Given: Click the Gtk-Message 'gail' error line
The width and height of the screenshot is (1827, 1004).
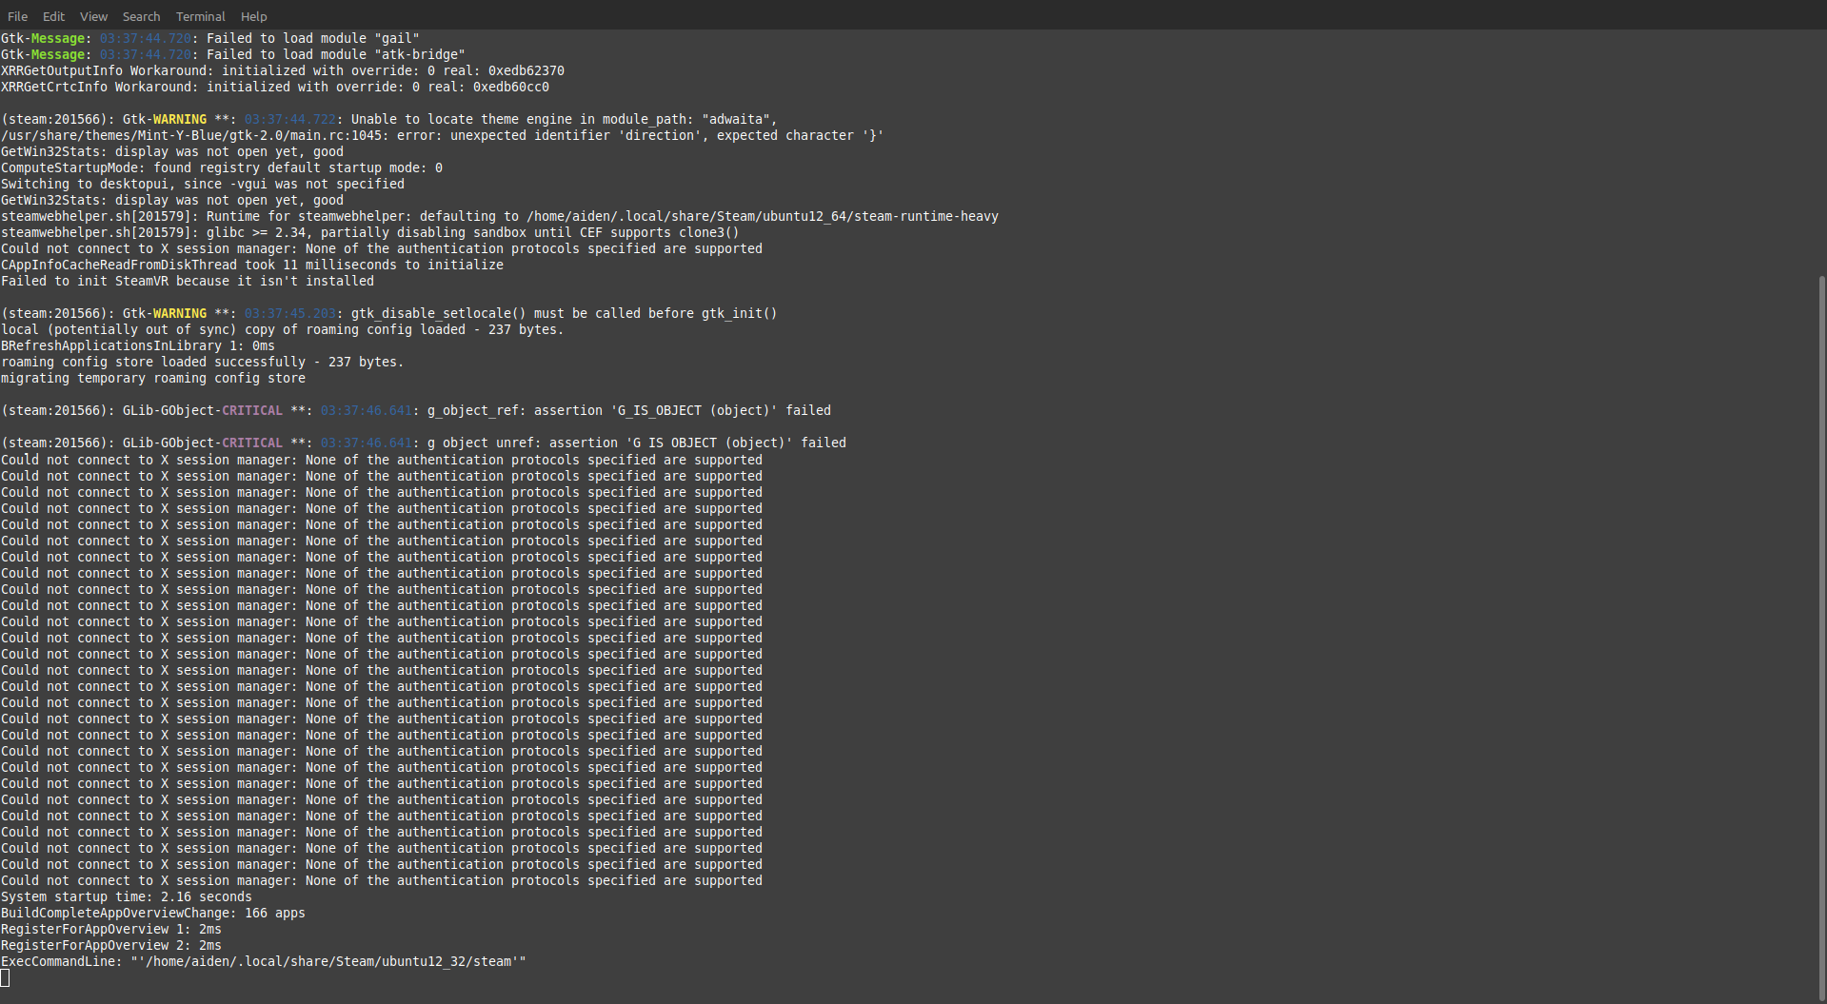Looking at the screenshot, I should pos(209,38).
